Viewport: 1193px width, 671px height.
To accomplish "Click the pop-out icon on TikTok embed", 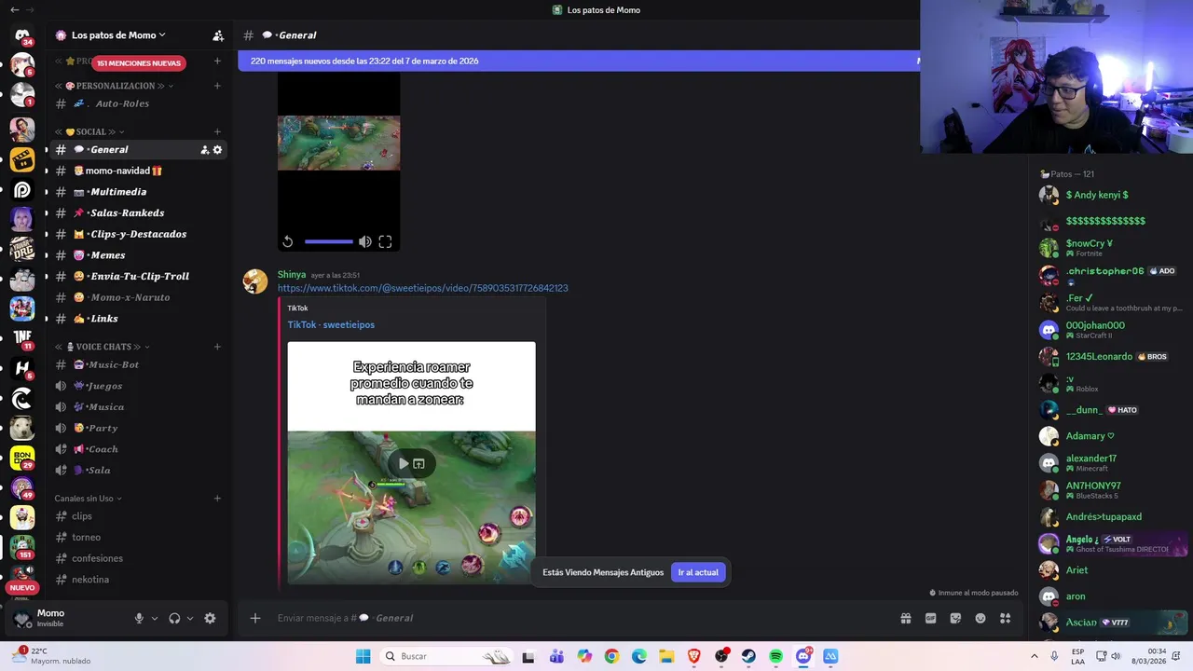I will pos(419,463).
